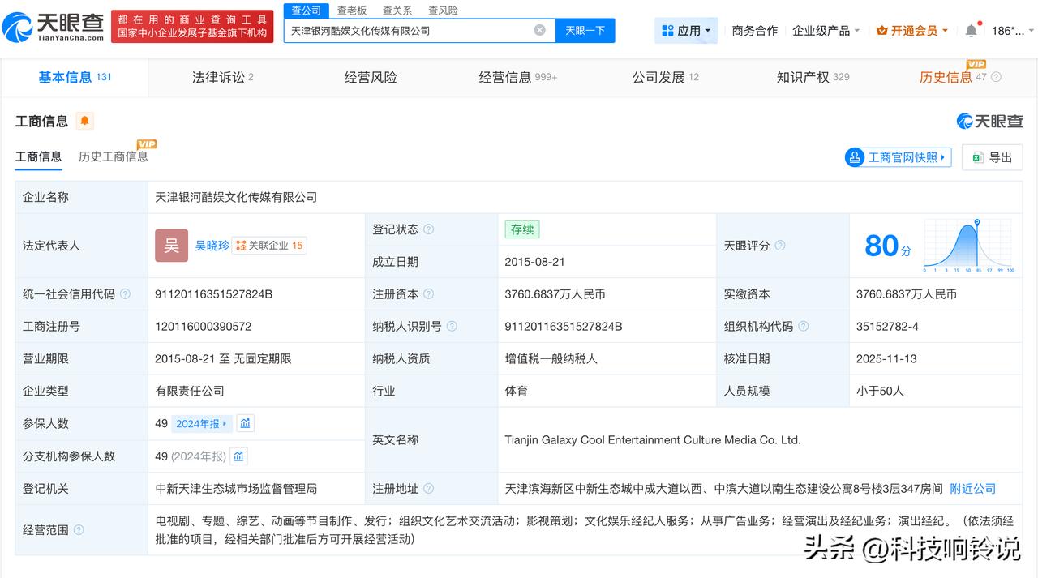This screenshot has height=578, width=1038.
Task: Select the 查老板 search tab
Action: (x=352, y=11)
